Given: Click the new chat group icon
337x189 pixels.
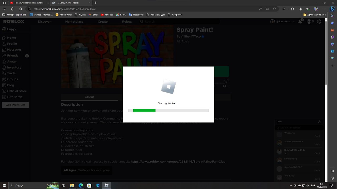Looking at the screenshot, I should 320,122.
